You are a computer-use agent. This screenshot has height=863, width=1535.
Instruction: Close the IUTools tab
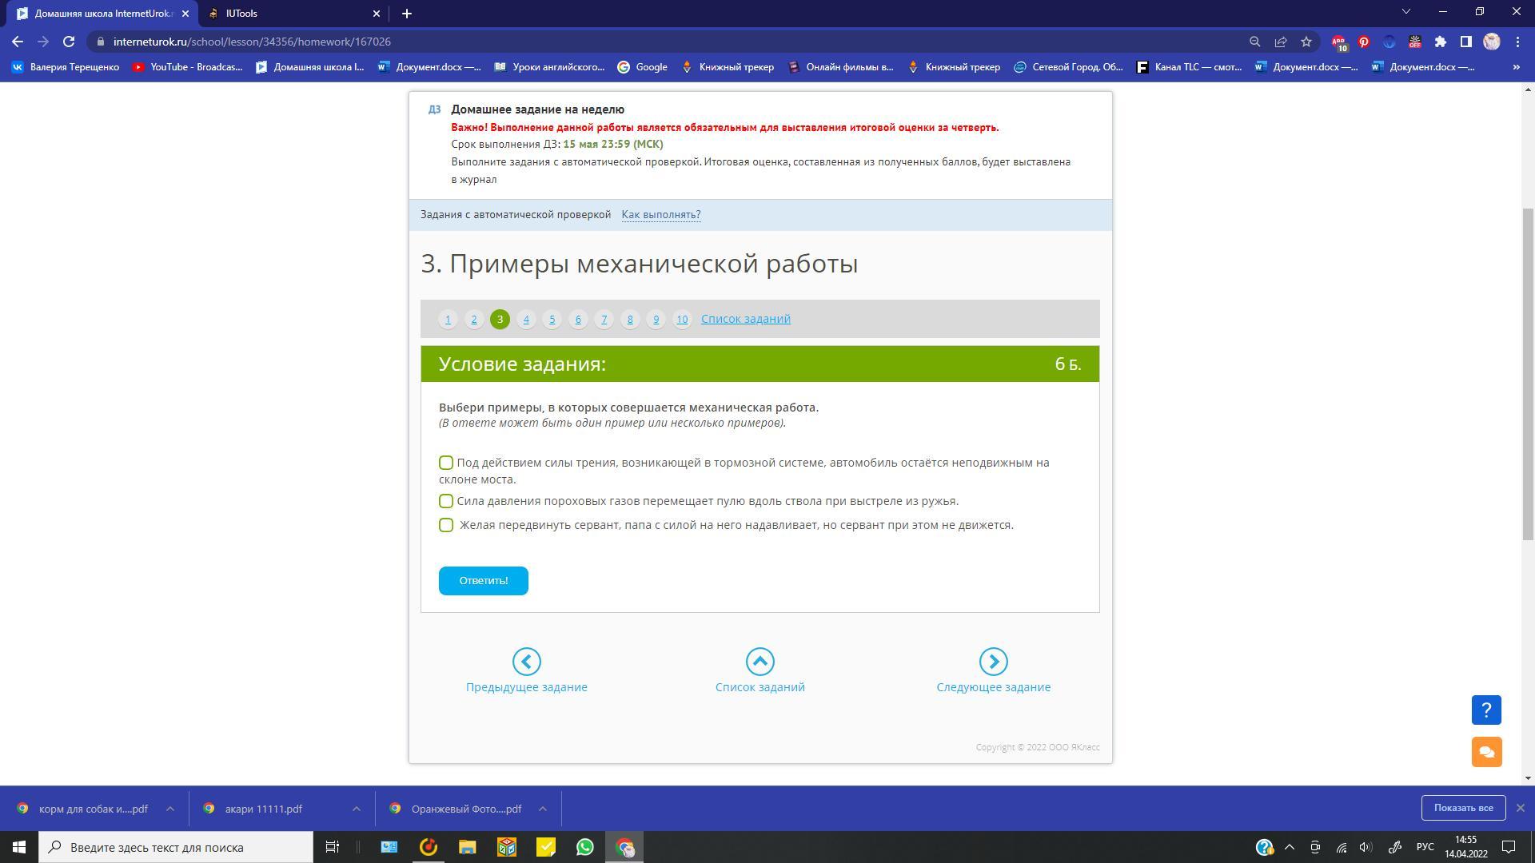coord(377,14)
